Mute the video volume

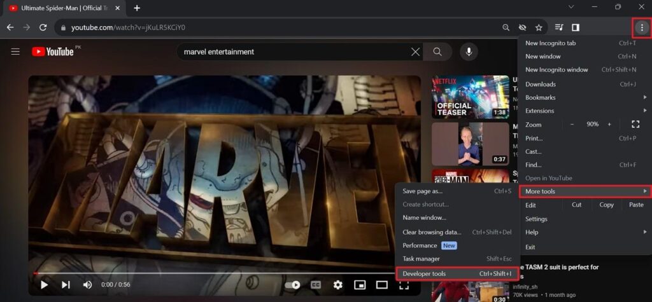87,285
